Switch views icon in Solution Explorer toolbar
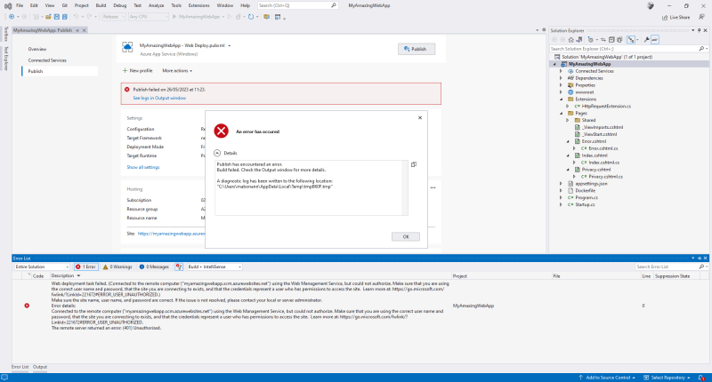Image resolution: width=712 pixels, height=382 pixels. (x=579, y=40)
